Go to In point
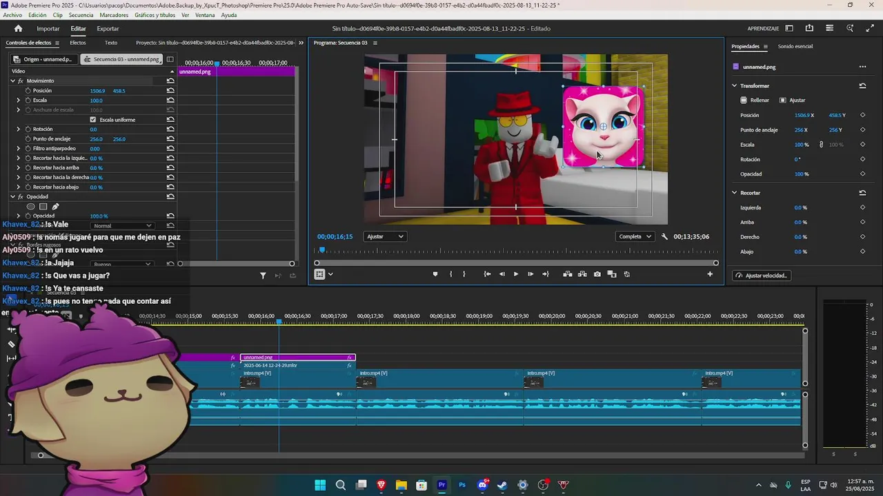Screen dimensions: 883x496 (x=487, y=274)
